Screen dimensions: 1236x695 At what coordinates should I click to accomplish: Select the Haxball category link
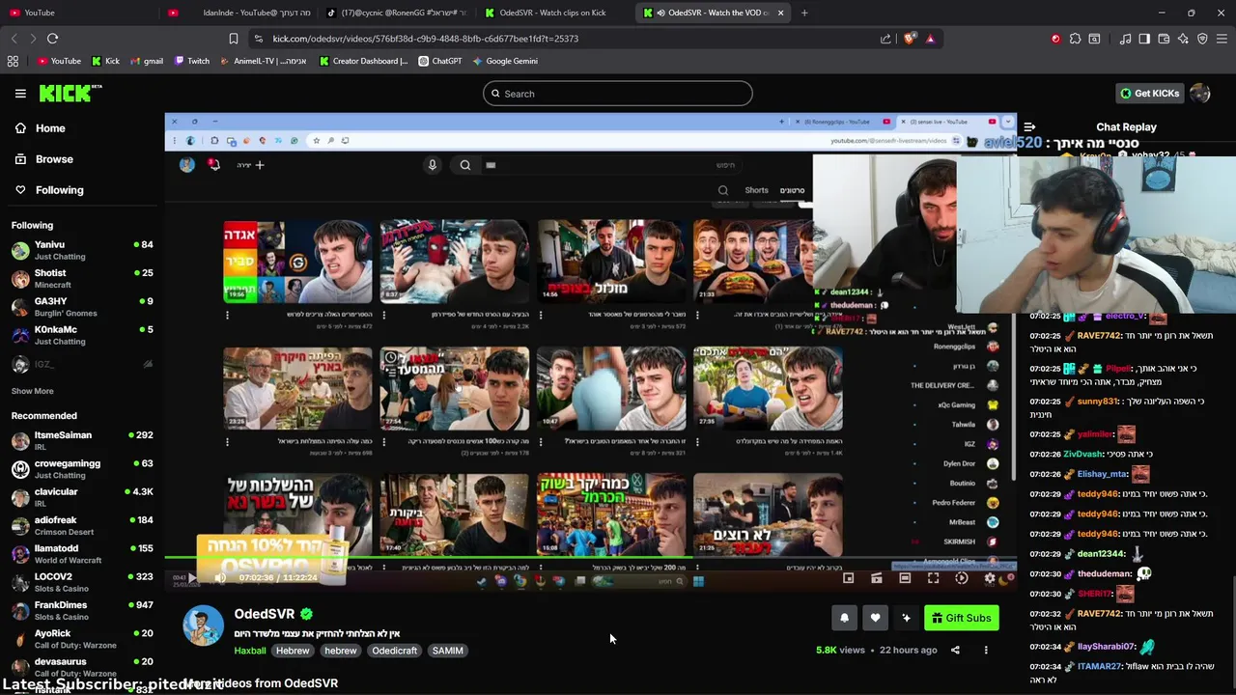(249, 651)
